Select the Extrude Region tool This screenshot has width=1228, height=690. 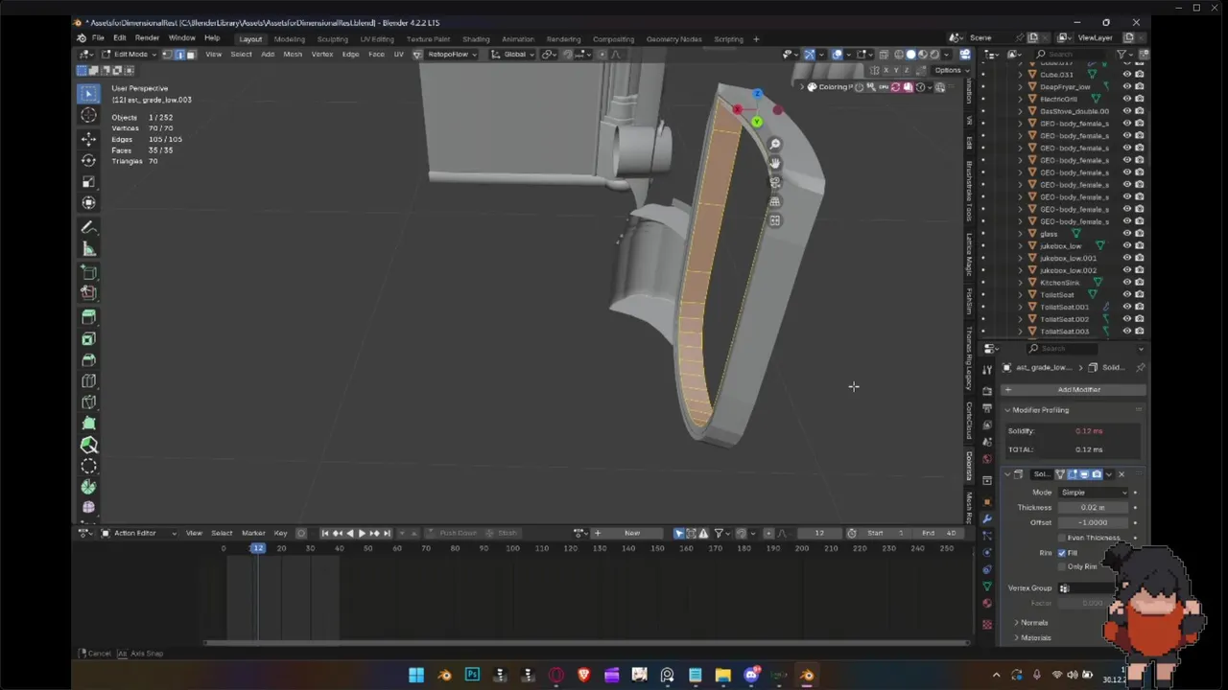click(89, 317)
